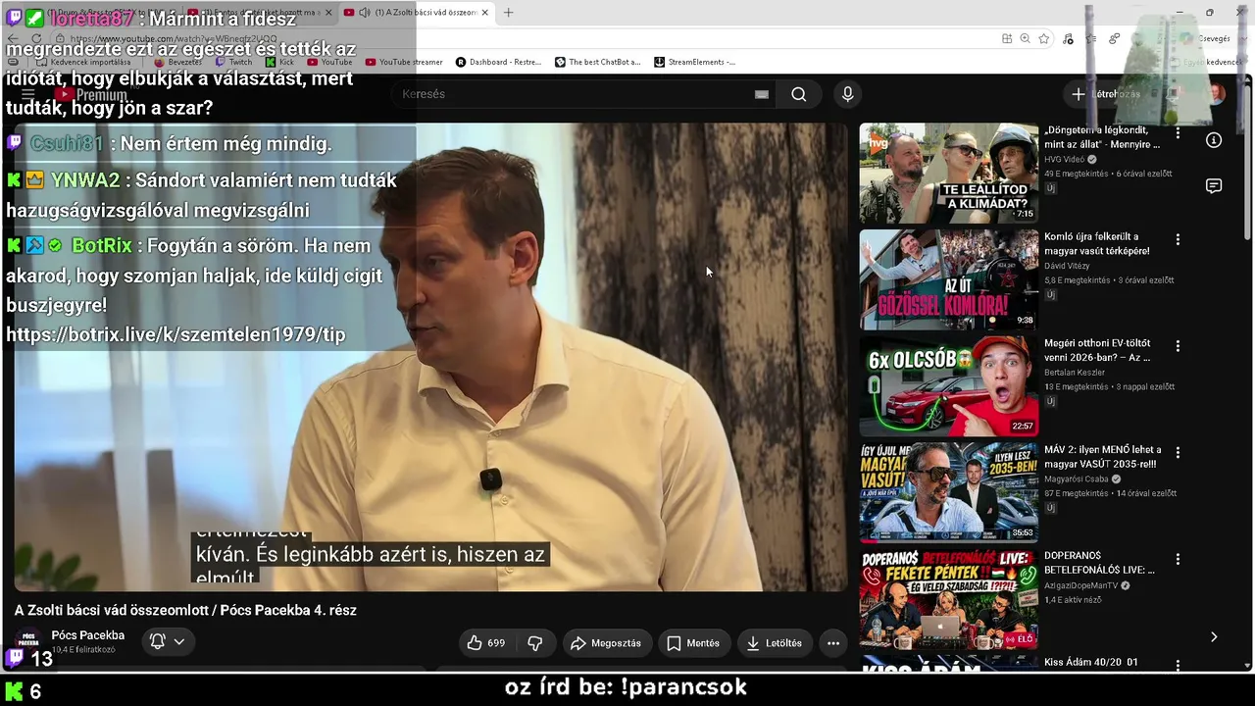Download the video with the Letöltés button
This screenshot has width=1255, height=706.
(775, 643)
